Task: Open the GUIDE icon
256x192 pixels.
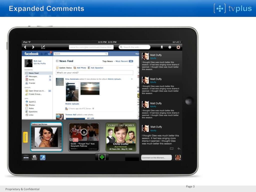Action: click(x=34, y=157)
